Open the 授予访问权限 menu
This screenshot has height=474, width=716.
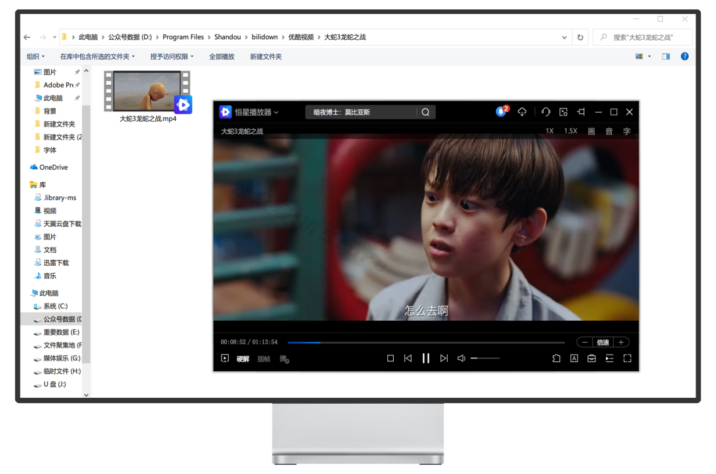click(x=172, y=56)
